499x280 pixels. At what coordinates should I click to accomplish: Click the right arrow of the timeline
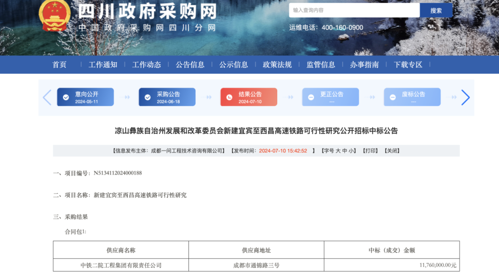point(465,97)
